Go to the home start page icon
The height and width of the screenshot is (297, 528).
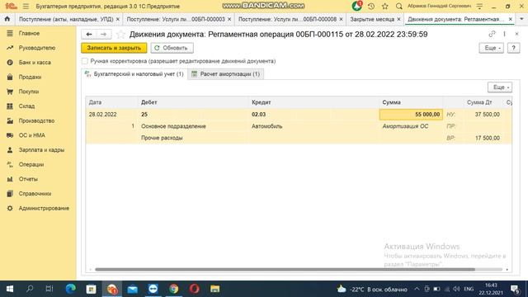pyautogui.click(x=7, y=19)
